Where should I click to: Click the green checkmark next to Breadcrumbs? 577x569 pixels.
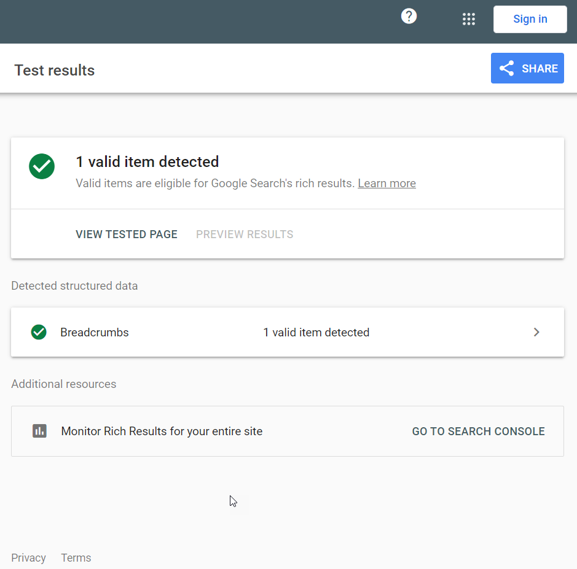tap(39, 332)
